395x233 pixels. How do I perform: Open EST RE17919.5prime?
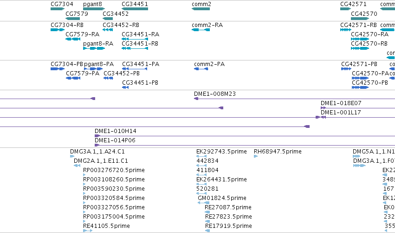228,226
